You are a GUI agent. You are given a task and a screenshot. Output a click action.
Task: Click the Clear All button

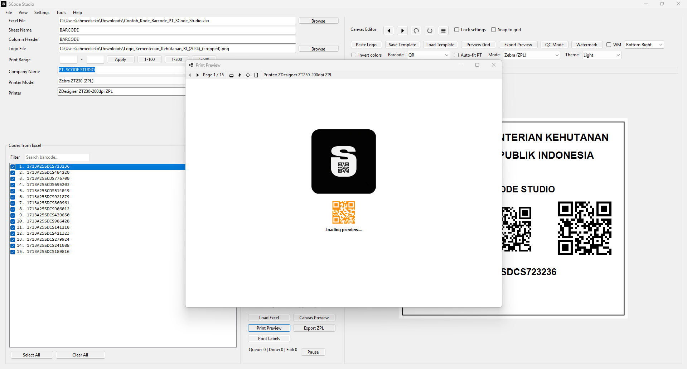(x=80, y=355)
